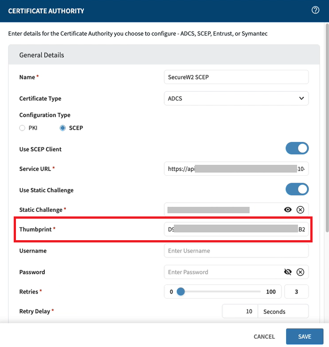Click the Name field containing SecureW2 SCEP
This screenshot has width=329, height=347.
click(236, 77)
